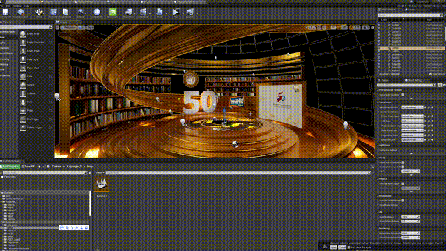Choose the Lights placement category
The height and width of the screenshot is (251, 446).
(3, 43)
